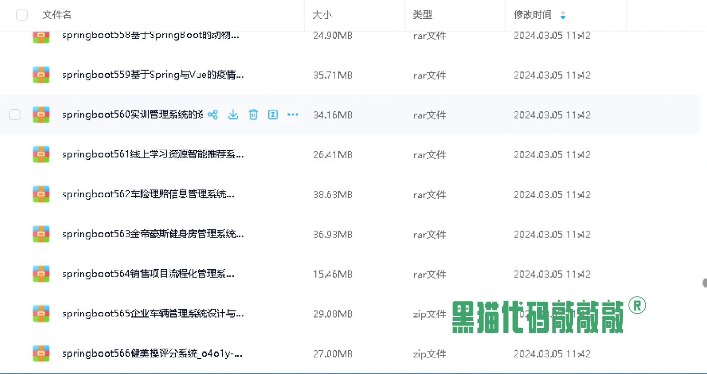
Task: Click the RAR icon beside springboot562
Action: tap(41, 194)
